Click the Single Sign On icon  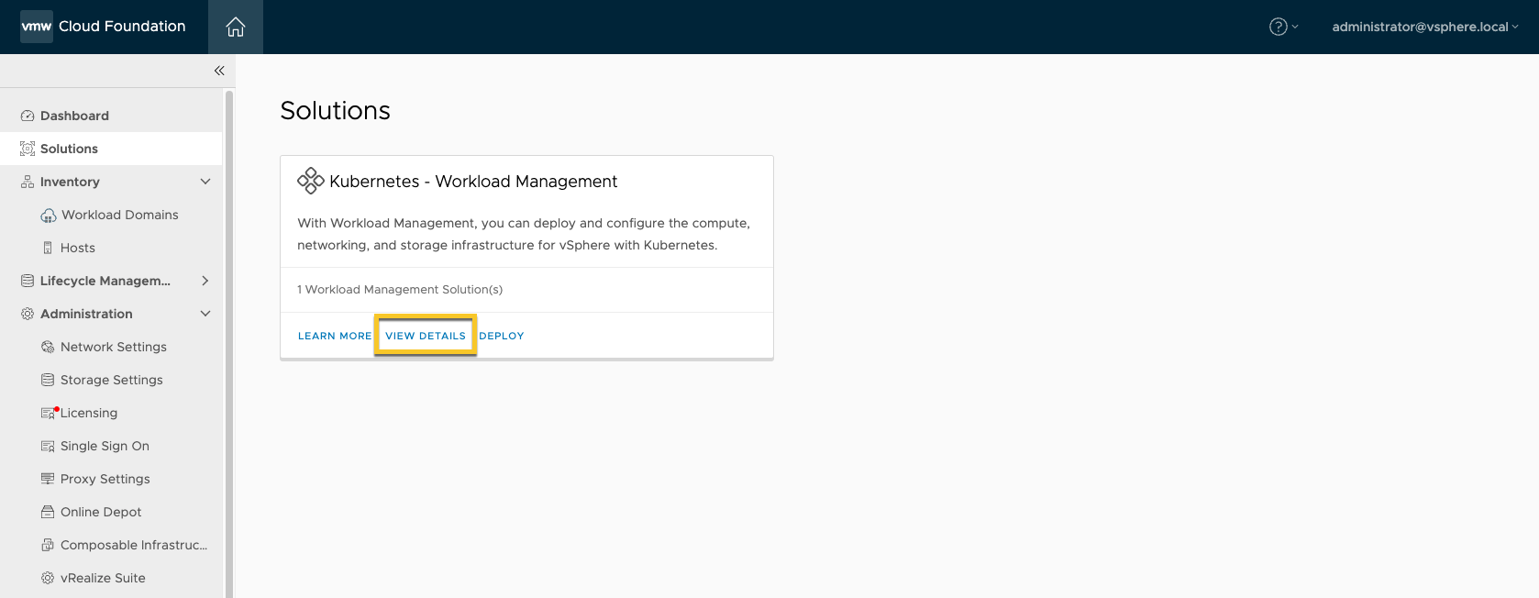point(48,446)
